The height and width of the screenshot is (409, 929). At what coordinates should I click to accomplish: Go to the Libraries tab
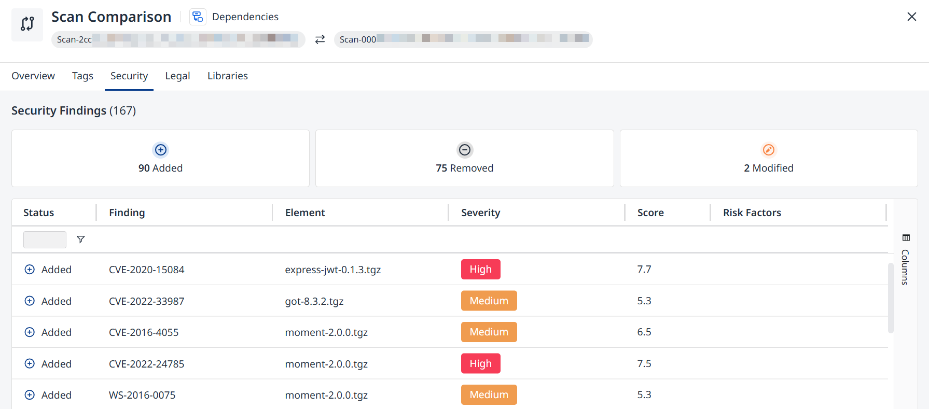click(x=228, y=76)
